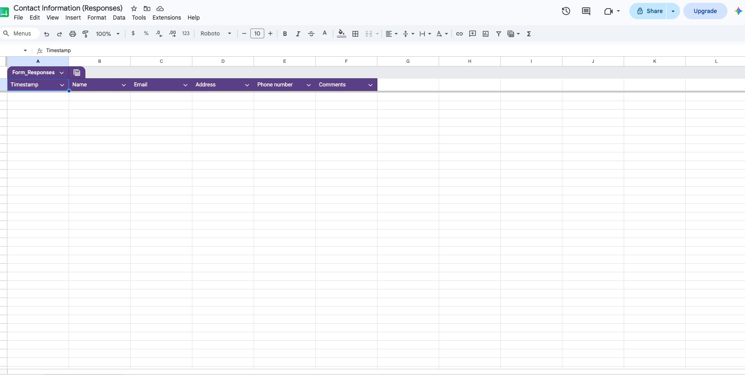Open horizontal align dropdown
This screenshot has width=745, height=375.
click(x=392, y=34)
